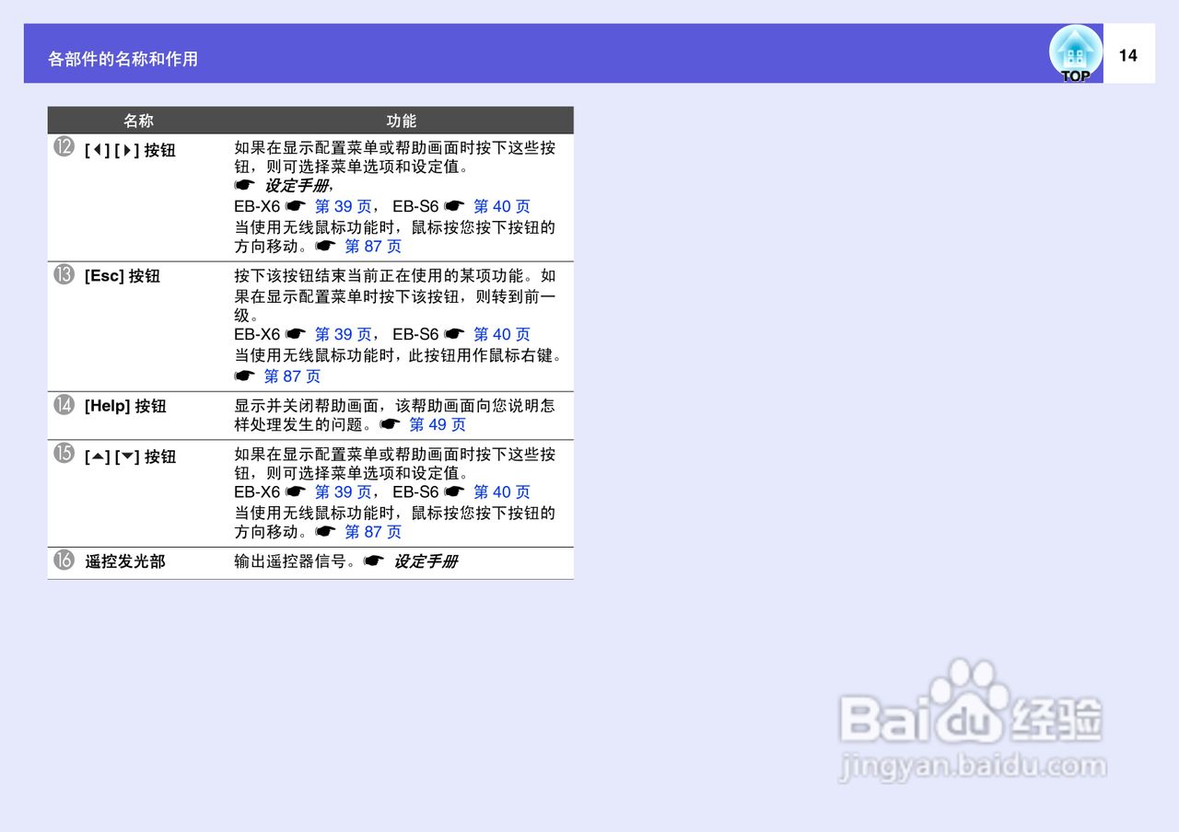Screen dimensions: 1179x832
Task: Click the 名称 column header
Action: point(138,121)
